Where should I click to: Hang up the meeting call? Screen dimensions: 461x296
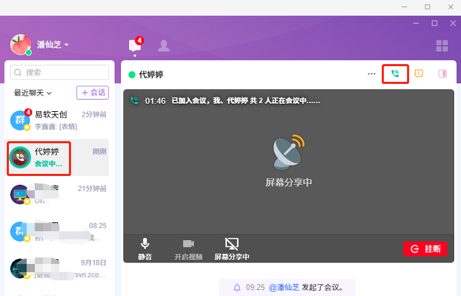click(425, 248)
